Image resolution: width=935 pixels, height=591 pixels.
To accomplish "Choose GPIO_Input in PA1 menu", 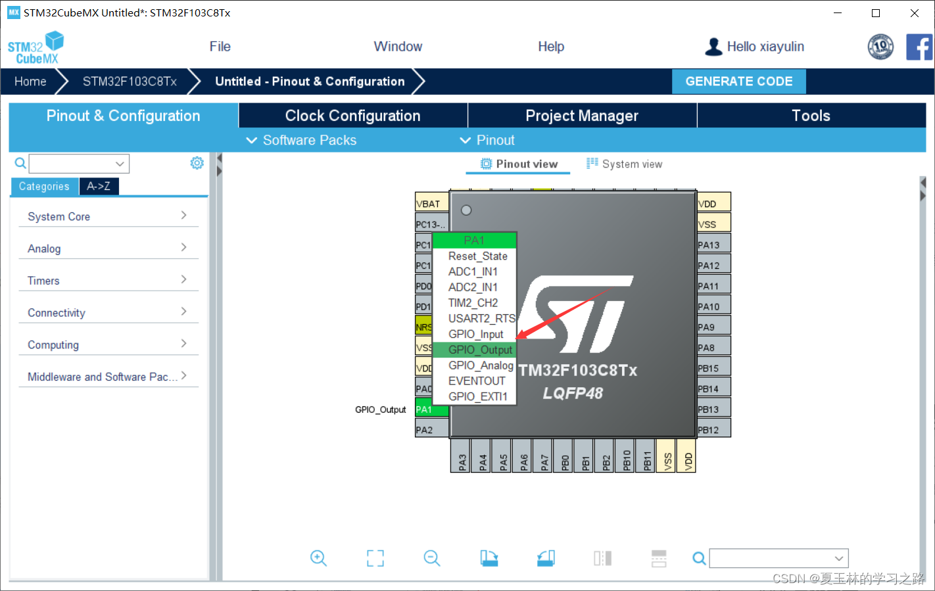I will pyautogui.click(x=475, y=334).
